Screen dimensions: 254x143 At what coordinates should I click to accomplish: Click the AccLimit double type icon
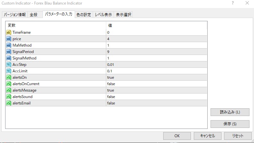pos(9,71)
